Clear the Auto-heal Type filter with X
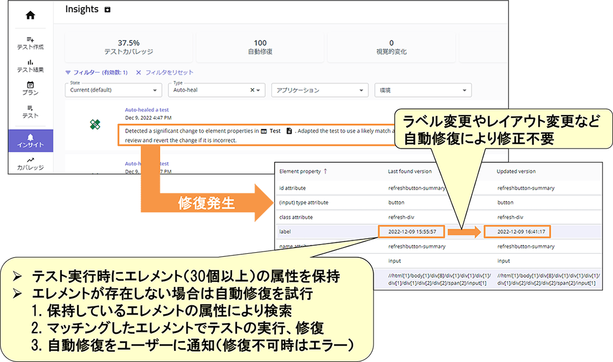613x362 pixels. [x=252, y=90]
